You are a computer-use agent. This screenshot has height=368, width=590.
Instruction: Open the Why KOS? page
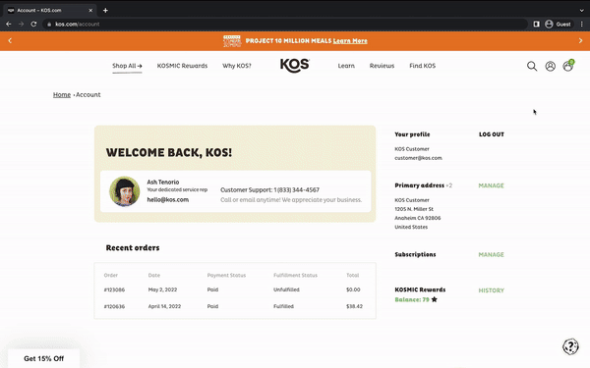(x=237, y=66)
